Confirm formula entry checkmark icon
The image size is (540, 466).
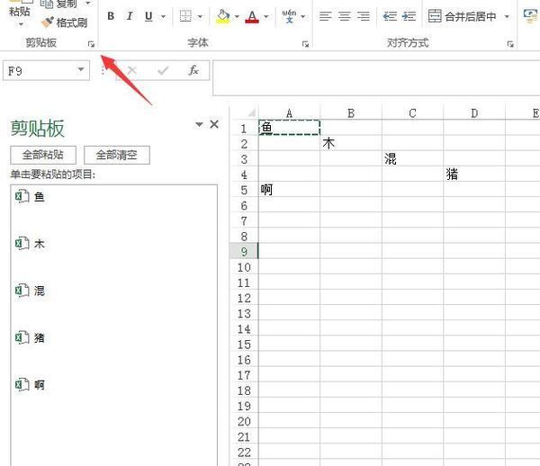click(x=163, y=70)
